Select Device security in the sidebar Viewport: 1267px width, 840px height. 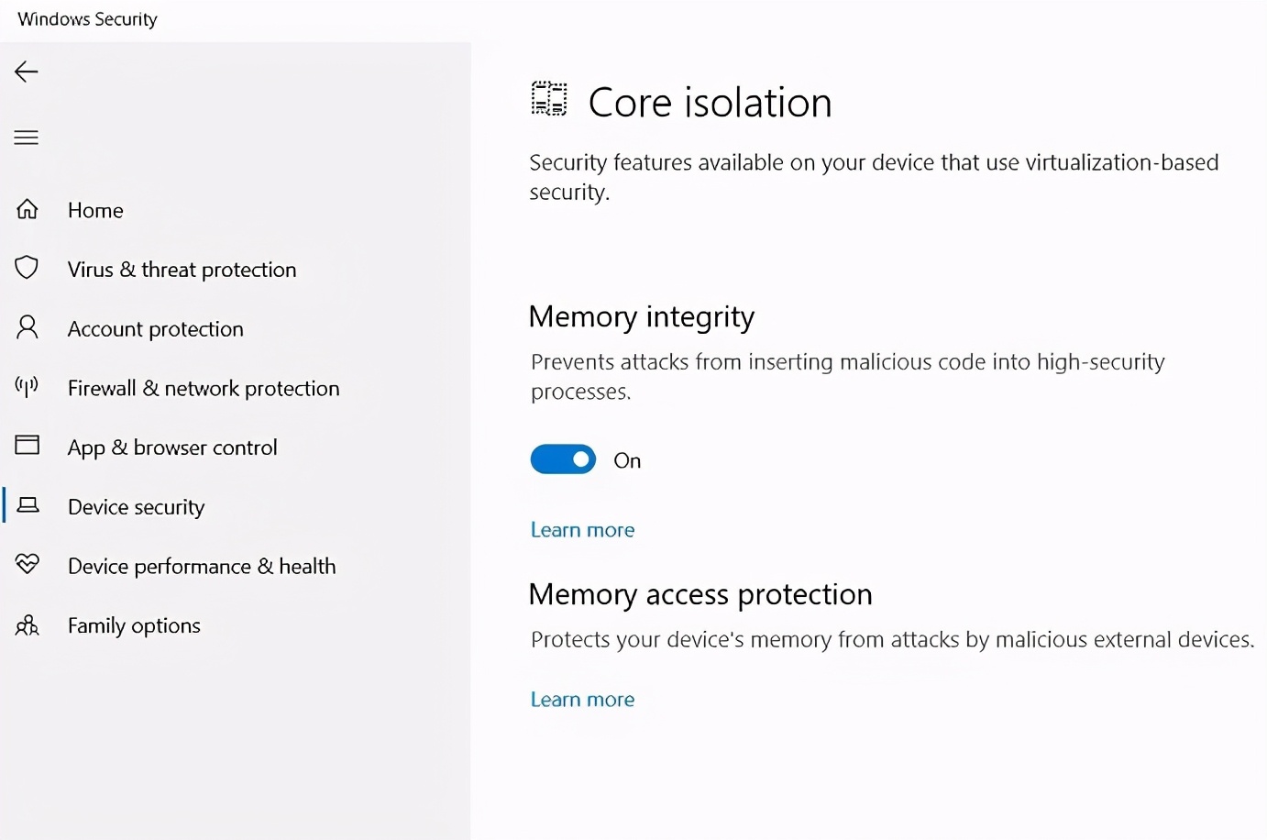coord(136,505)
